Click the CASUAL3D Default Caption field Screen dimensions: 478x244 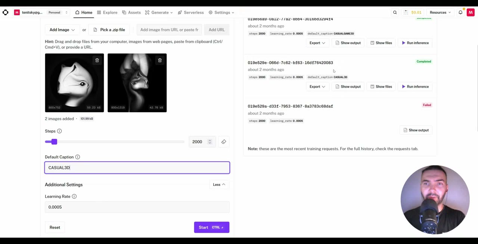(x=137, y=168)
